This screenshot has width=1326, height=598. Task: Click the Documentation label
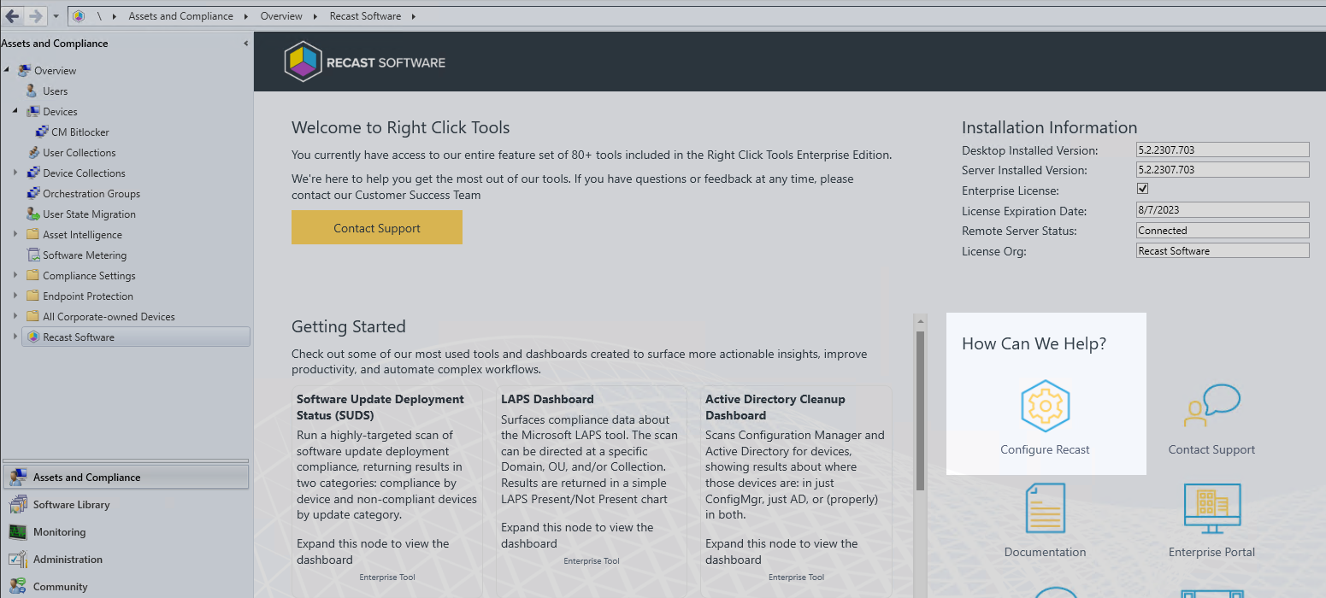(1045, 552)
